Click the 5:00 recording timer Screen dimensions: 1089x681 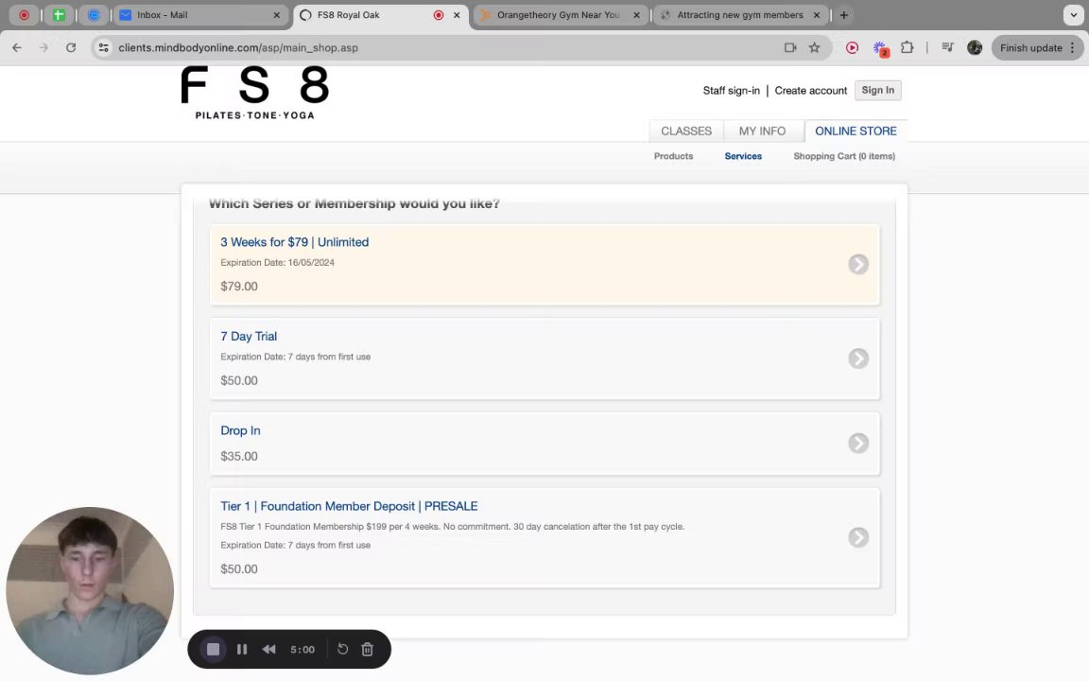point(302,650)
